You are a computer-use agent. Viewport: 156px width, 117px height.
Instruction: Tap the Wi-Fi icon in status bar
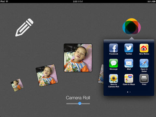click(7, 1)
